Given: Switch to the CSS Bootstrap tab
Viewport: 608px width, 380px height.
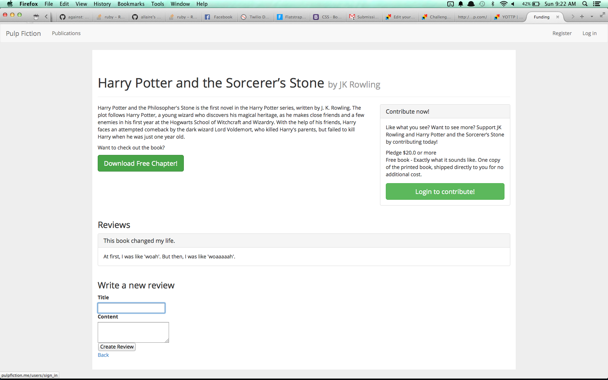Looking at the screenshot, I should tap(328, 17).
